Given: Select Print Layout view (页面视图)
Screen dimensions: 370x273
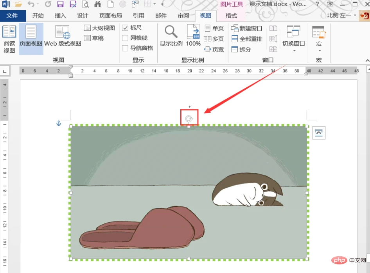Looking at the screenshot, I should point(31,39).
